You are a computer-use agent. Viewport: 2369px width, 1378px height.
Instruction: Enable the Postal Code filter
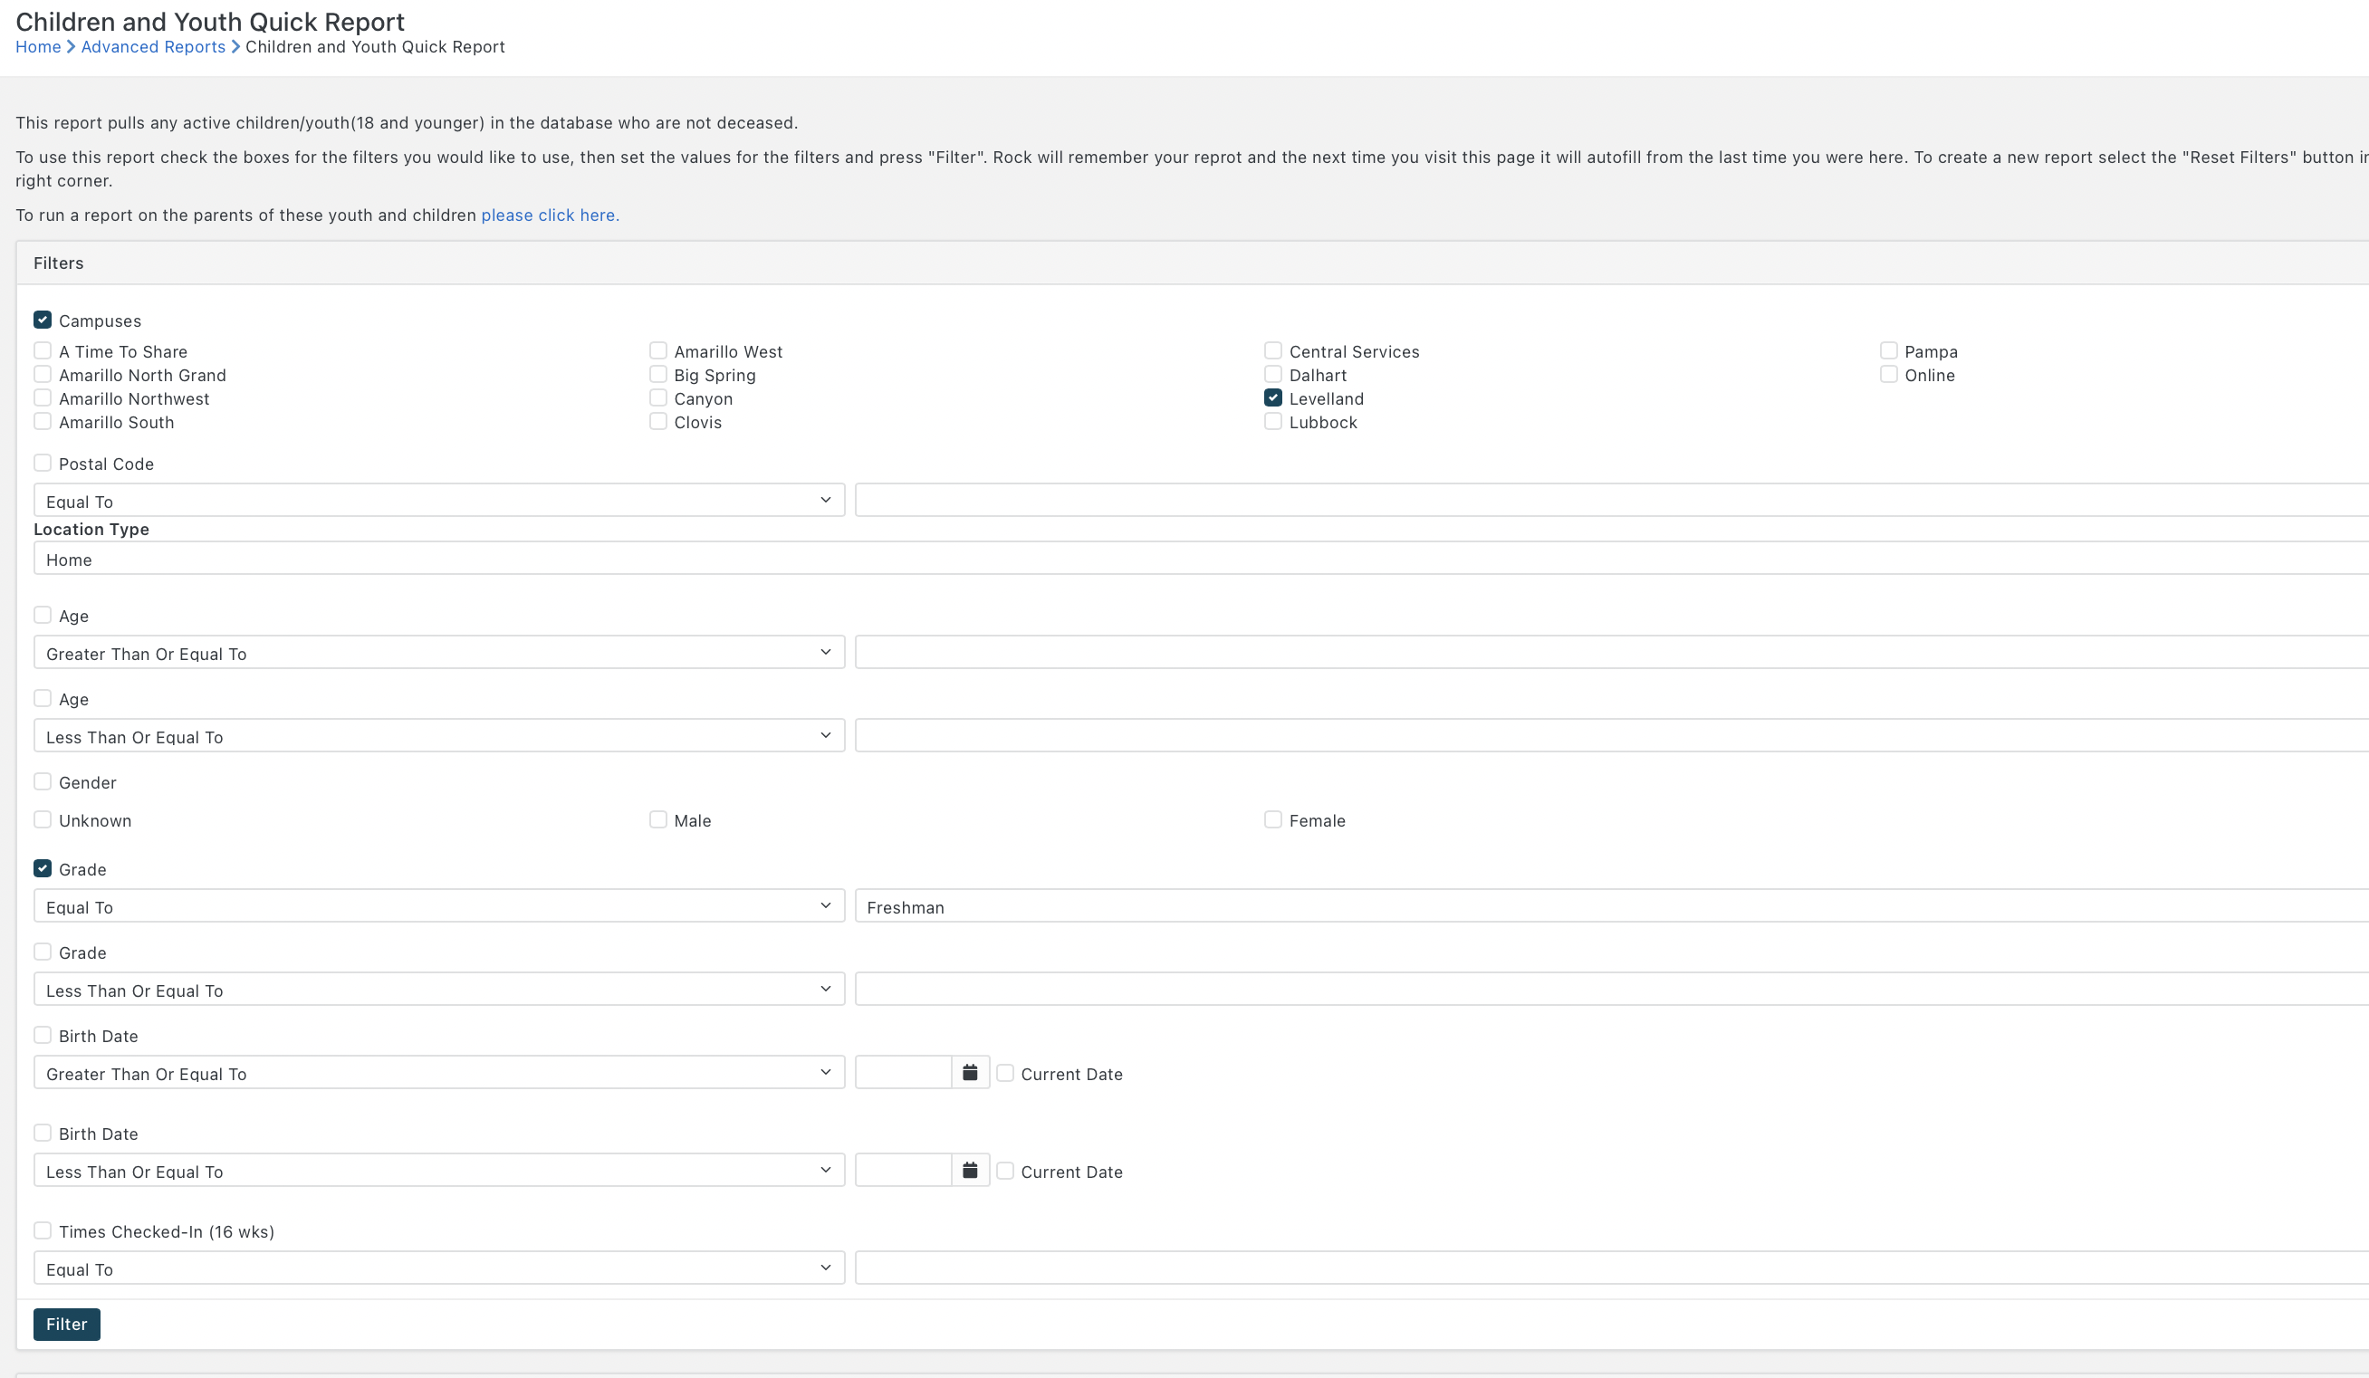point(43,463)
